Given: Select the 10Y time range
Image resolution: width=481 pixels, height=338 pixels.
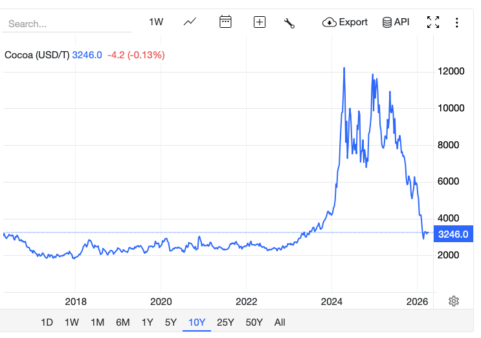Looking at the screenshot, I should [197, 322].
